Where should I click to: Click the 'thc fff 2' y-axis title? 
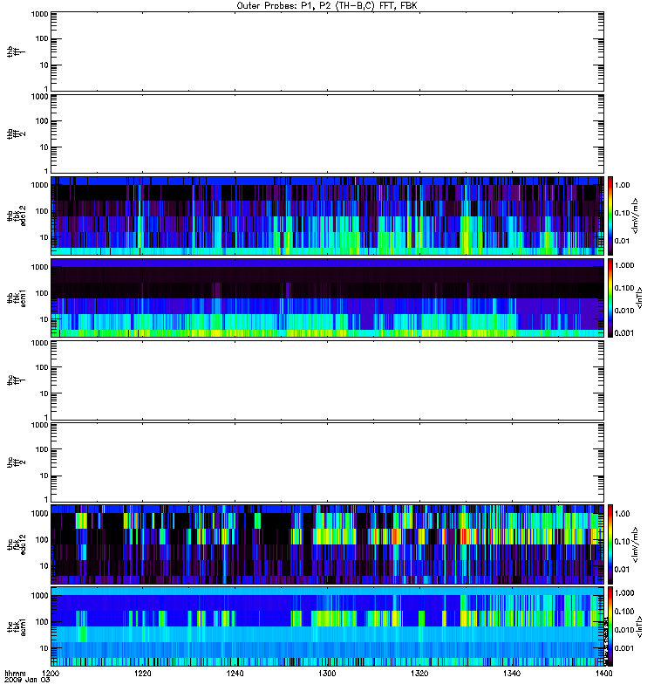click(17, 462)
